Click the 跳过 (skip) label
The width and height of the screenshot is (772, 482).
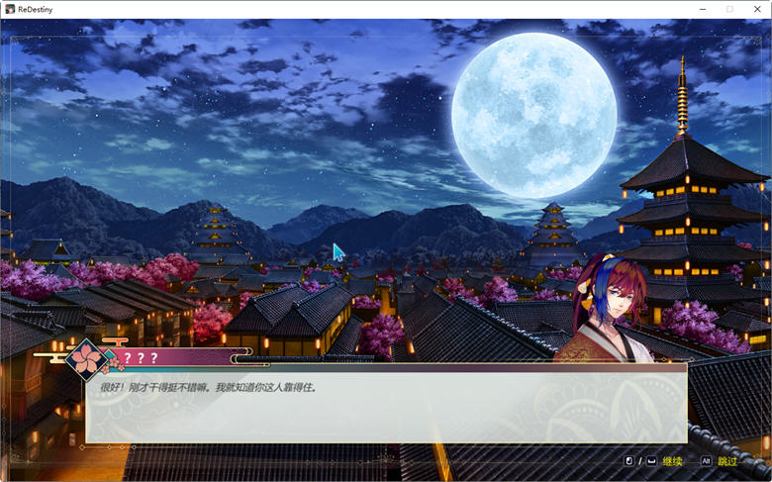[727, 461]
